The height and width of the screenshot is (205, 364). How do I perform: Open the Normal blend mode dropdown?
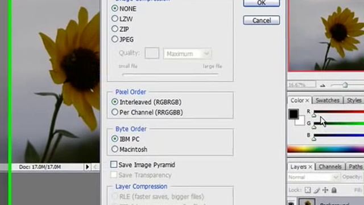[x=313, y=177]
